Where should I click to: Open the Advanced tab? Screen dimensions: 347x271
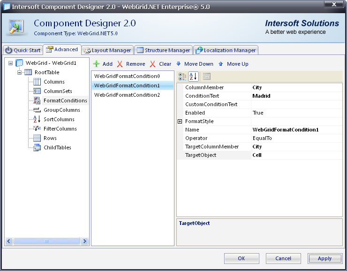click(x=62, y=49)
